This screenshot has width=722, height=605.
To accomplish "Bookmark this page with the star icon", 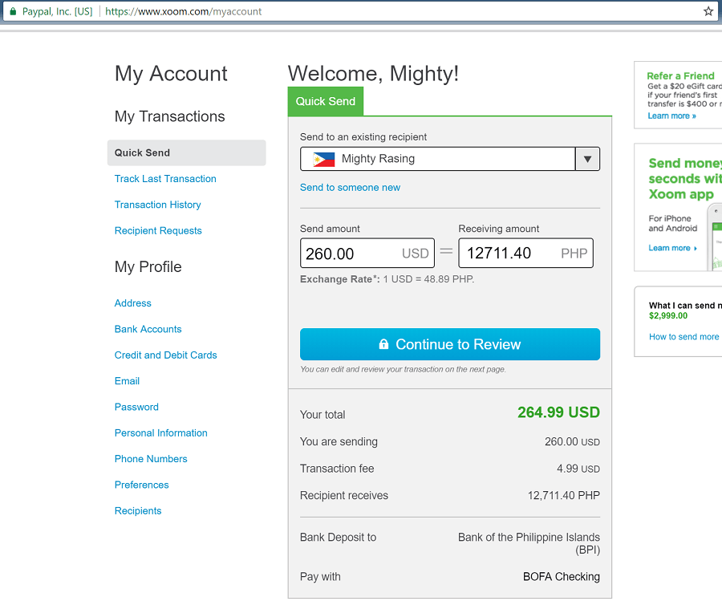I will [x=708, y=11].
